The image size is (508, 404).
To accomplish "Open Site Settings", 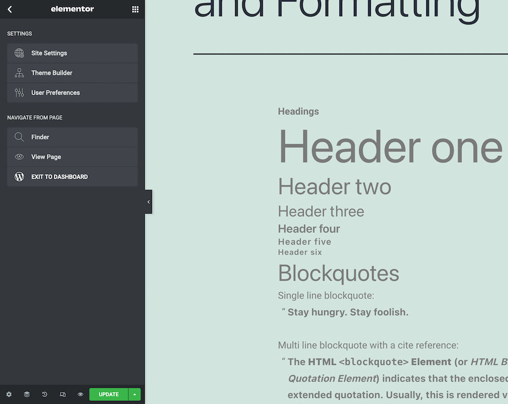I will coord(72,53).
